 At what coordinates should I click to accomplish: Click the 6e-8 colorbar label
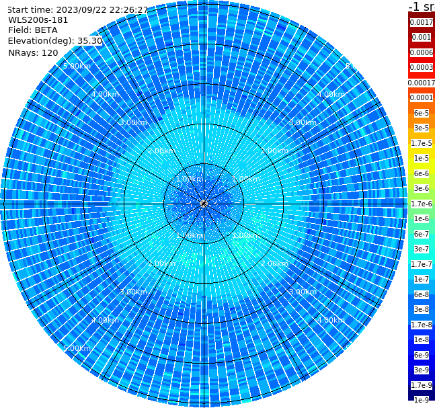coord(422,294)
